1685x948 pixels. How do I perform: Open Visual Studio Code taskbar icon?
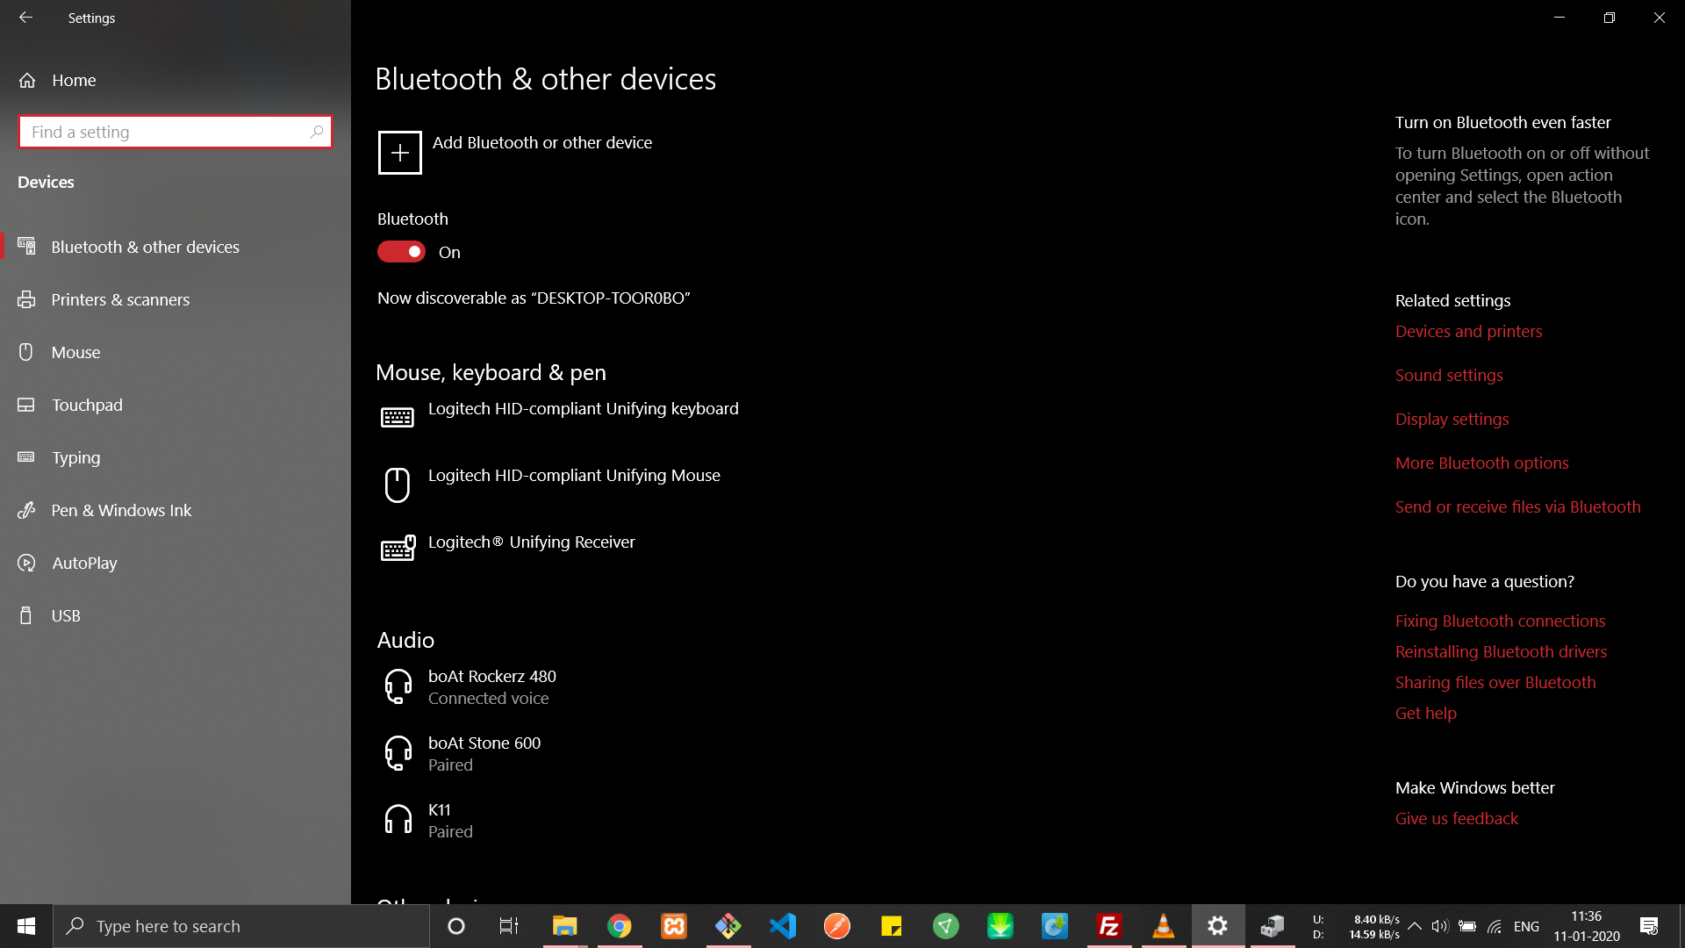[x=782, y=926]
